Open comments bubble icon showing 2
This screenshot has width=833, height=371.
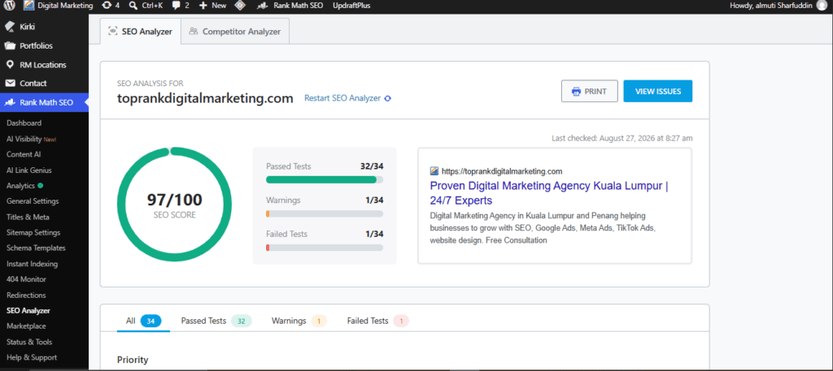click(181, 6)
